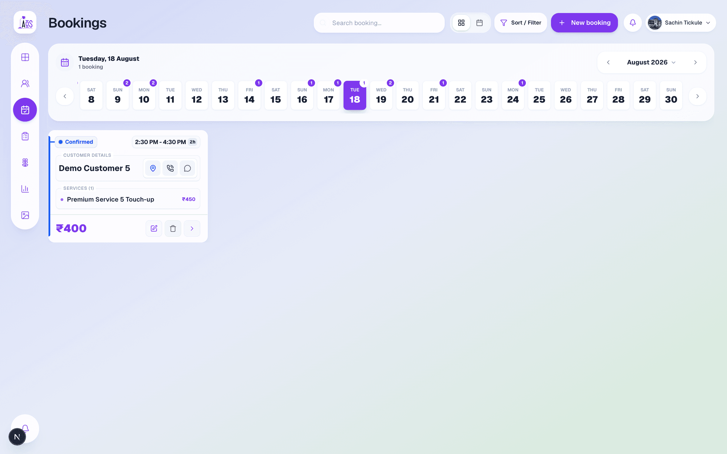Open notifications bell in top bar

[633, 23]
